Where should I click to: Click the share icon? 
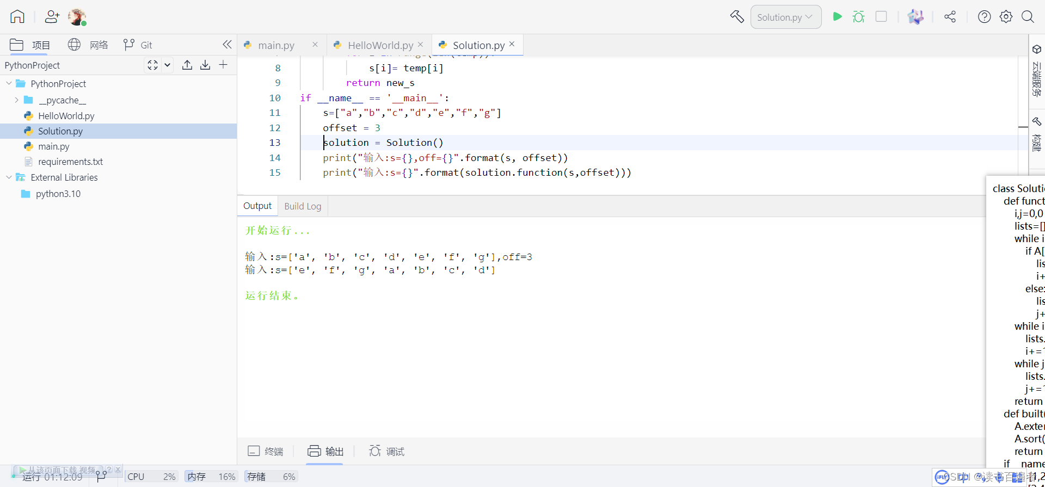pos(950,17)
